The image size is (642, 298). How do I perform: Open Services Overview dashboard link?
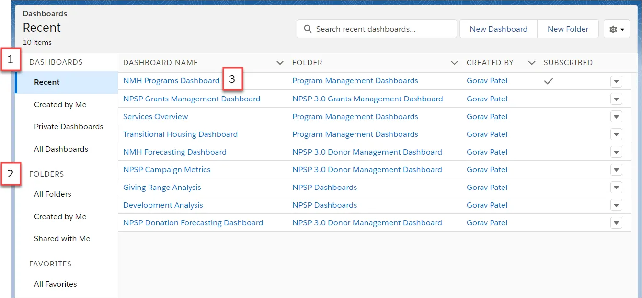tap(156, 117)
